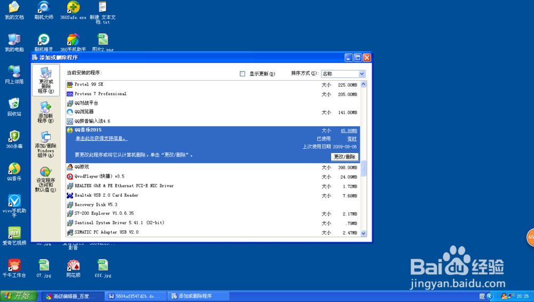
Task: Open Add/Remove Windows Components
Action: pos(45,144)
